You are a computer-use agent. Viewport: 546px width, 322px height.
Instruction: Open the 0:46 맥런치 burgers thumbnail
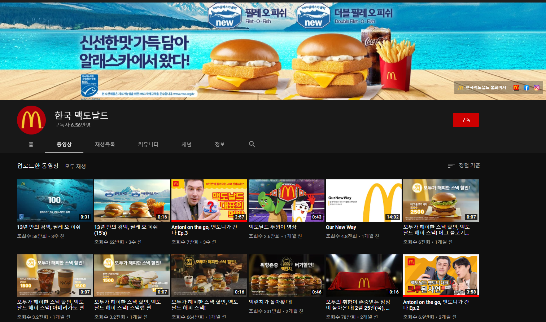coord(287,275)
